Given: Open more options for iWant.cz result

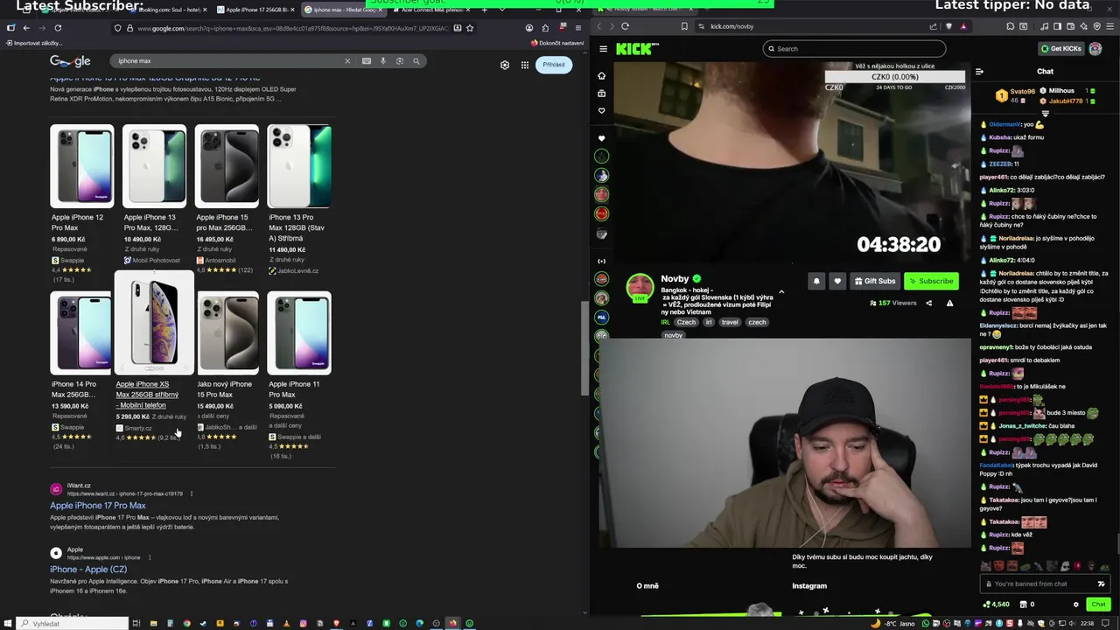Looking at the screenshot, I should (x=192, y=493).
